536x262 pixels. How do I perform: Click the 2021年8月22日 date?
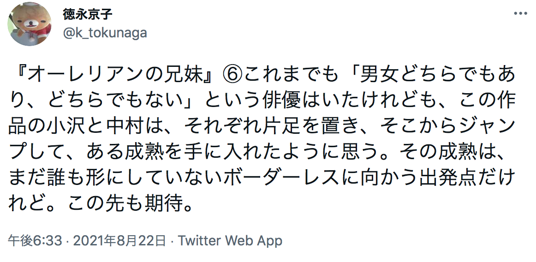[x=119, y=241]
